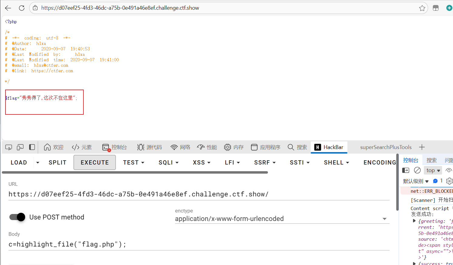Viewport: 453px width, 265px height.
Task: Focus the Body input with highlight_file payload
Action: click(x=199, y=244)
